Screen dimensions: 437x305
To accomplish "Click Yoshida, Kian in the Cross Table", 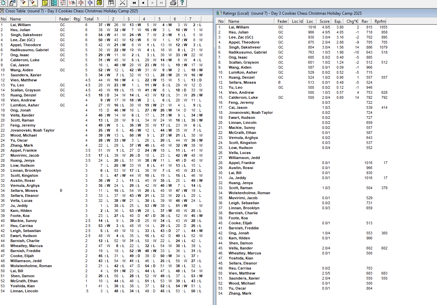I will pos(22,286).
